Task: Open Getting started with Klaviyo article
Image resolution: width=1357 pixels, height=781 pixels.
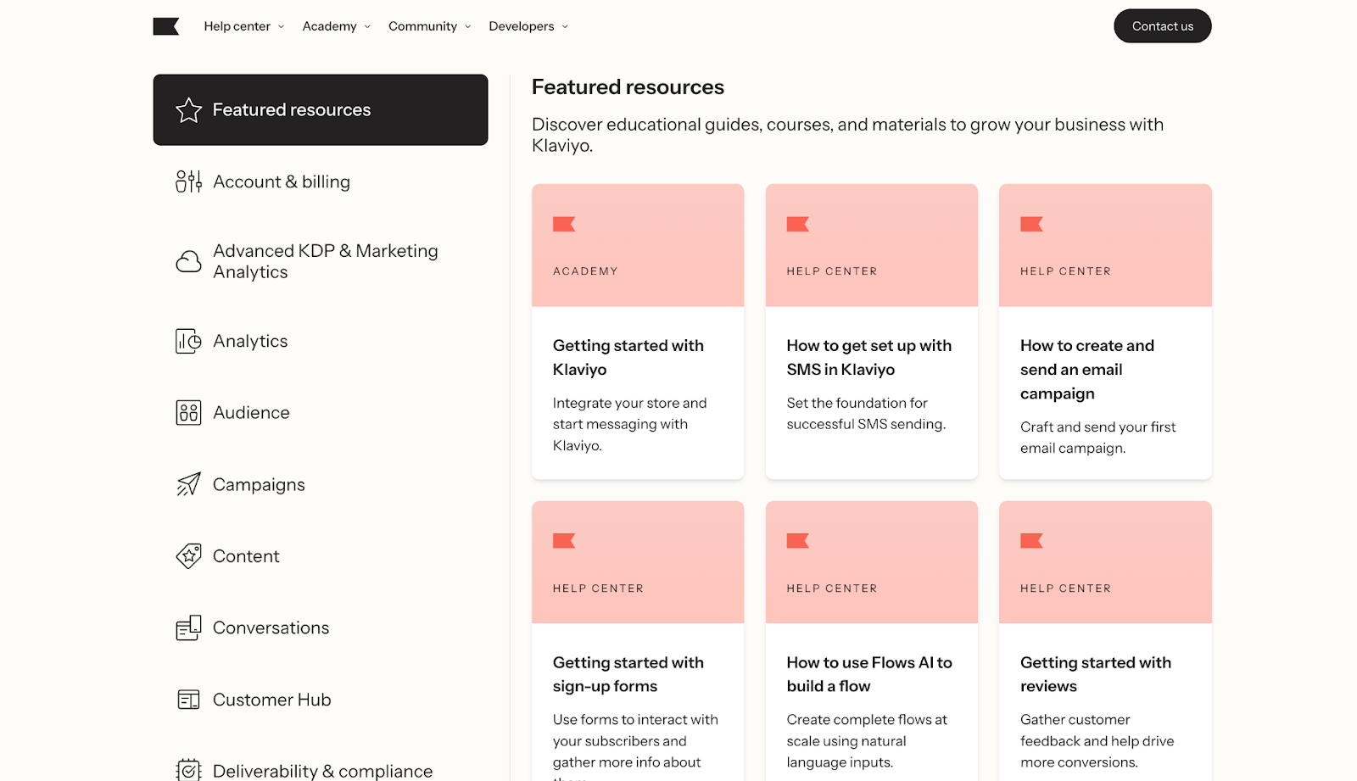Action: (628, 357)
